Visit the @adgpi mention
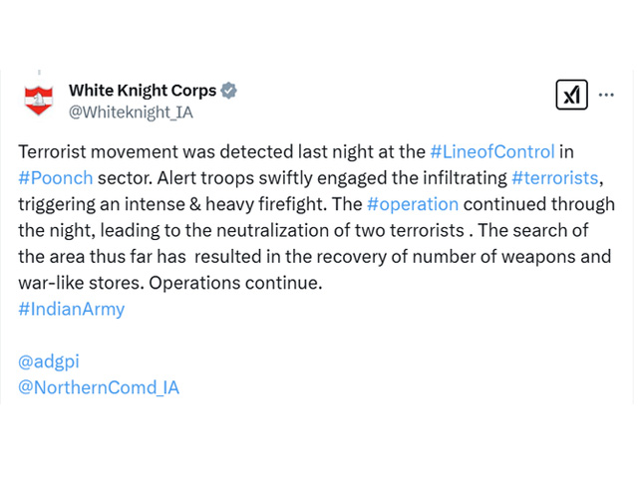This screenshot has width=638, height=478. (x=49, y=361)
